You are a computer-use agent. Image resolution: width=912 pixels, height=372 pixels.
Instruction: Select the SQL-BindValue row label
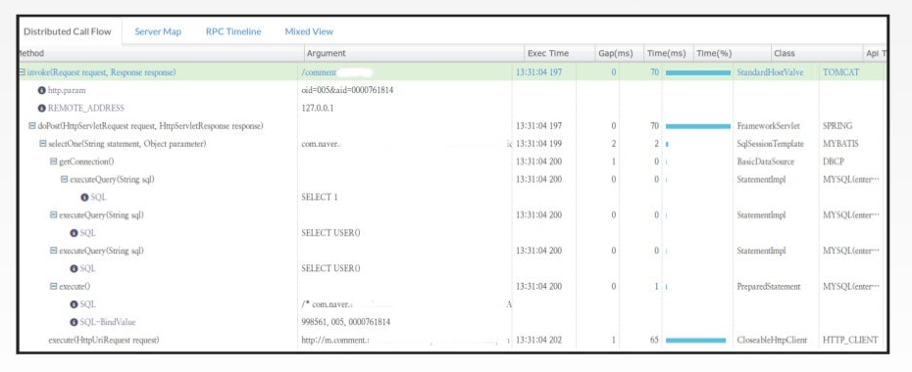(108, 322)
